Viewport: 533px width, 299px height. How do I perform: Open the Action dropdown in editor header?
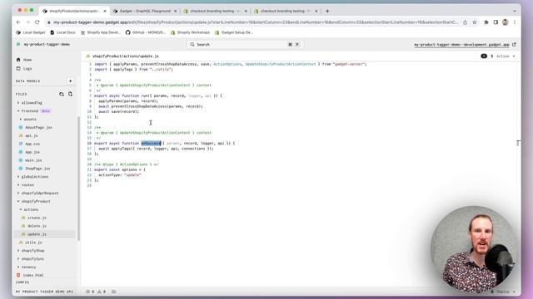coord(503,56)
